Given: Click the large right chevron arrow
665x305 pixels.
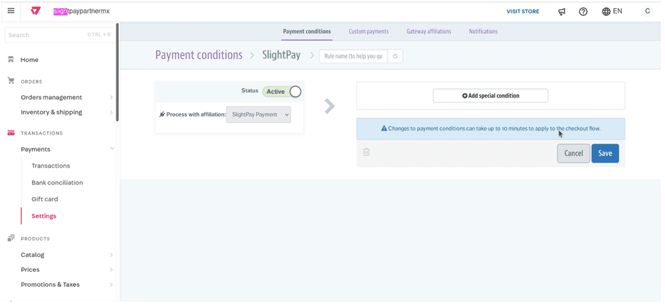Looking at the screenshot, I should click(330, 106).
